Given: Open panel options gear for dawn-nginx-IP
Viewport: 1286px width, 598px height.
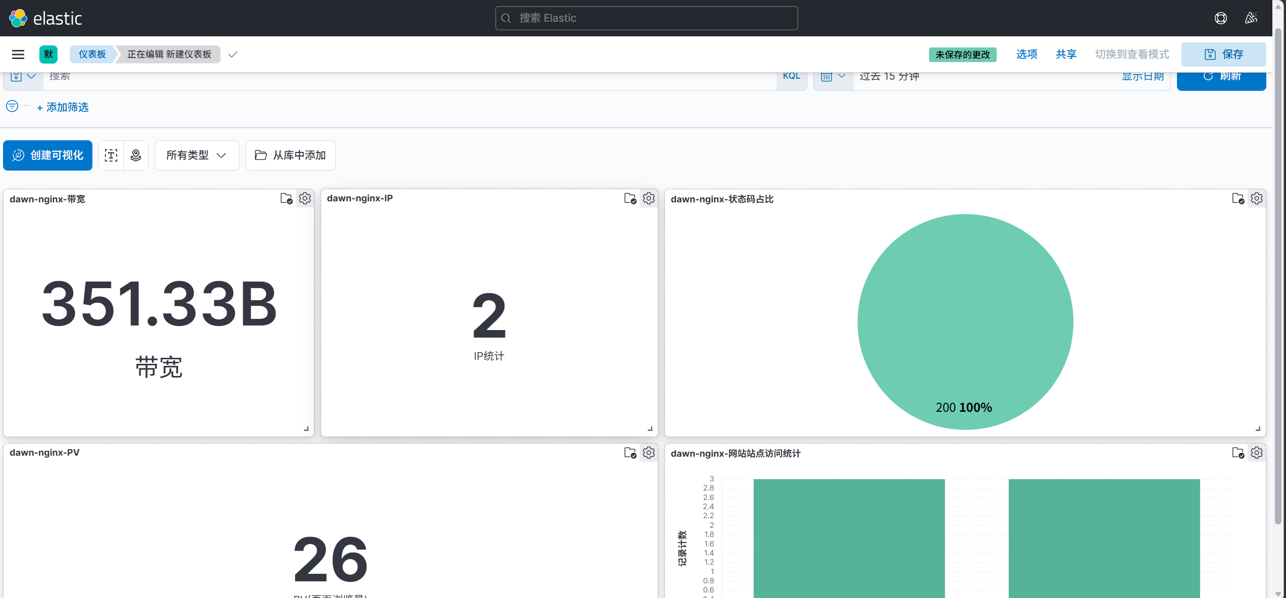Looking at the screenshot, I should (x=649, y=198).
